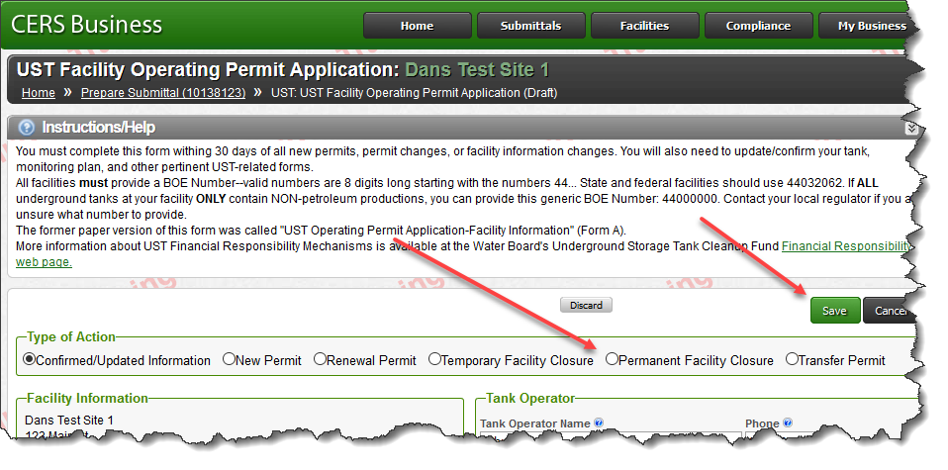Choose the New Permit option
Screen dimensions: 948x470
point(229,360)
